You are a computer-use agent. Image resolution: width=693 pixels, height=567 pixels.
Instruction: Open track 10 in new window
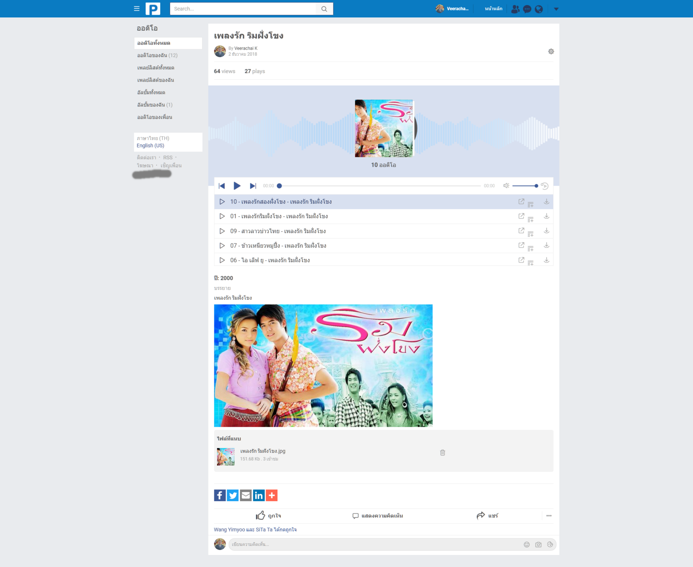coord(521,202)
